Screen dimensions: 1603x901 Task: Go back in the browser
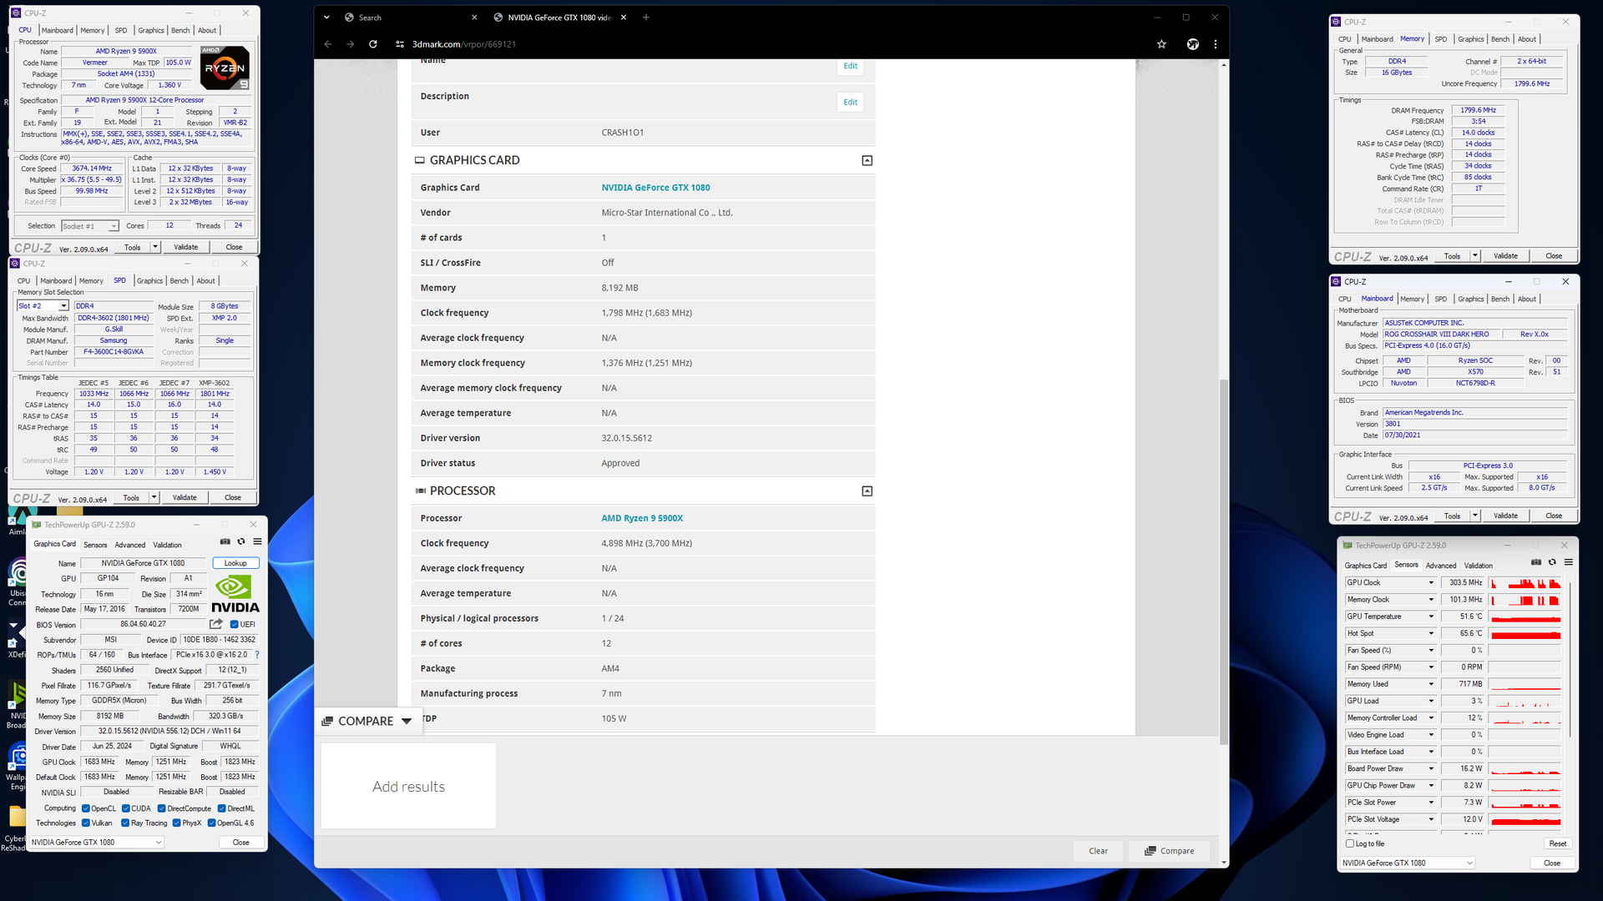(x=328, y=44)
